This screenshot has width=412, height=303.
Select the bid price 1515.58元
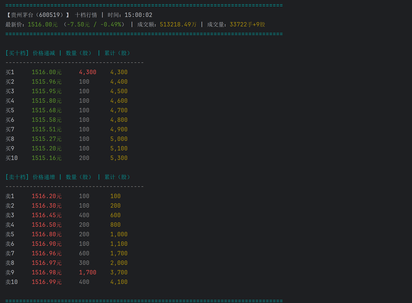tap(47, 120)
